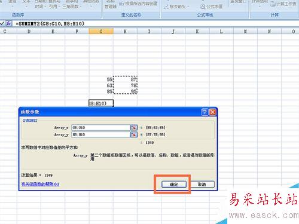299x224 pixels.
Task: Select the highlighted column G header
Action: click(x=101, y=32)
